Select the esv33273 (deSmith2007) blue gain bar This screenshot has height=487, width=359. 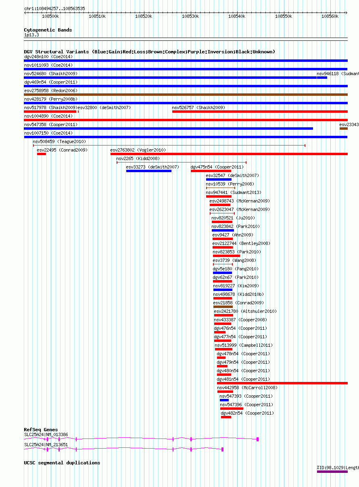click(149, 171)
